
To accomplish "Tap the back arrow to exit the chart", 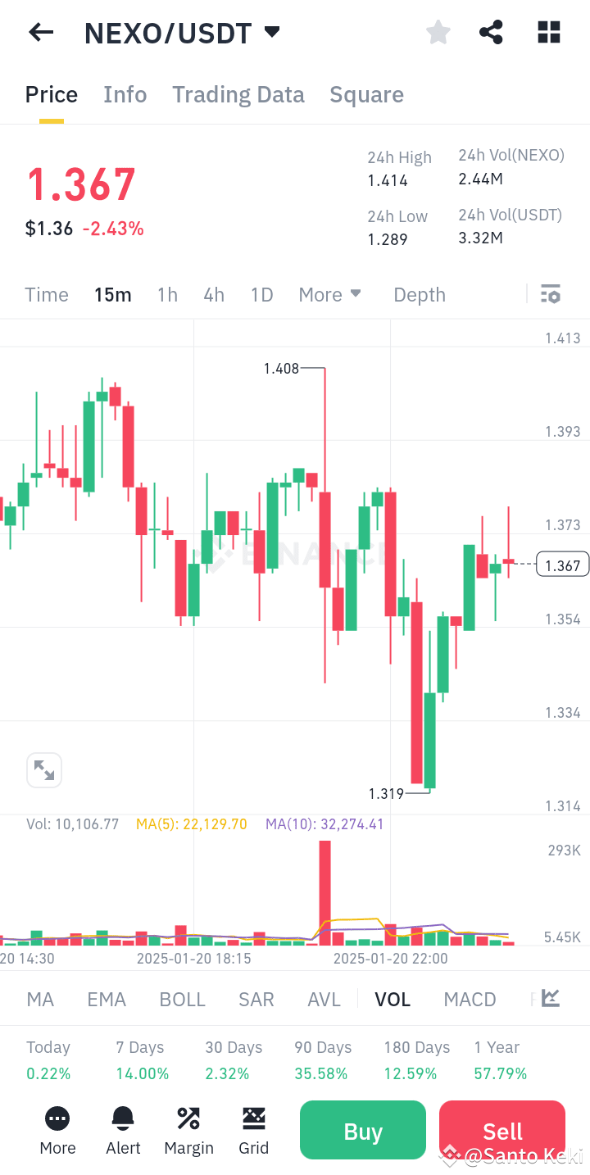I will tap(40, 32).
